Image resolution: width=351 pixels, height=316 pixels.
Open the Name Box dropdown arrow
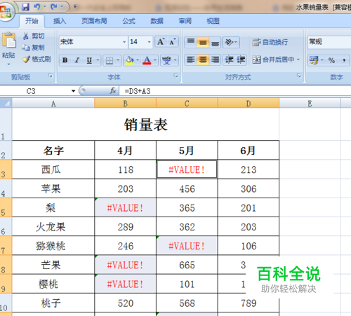[74, 91]
